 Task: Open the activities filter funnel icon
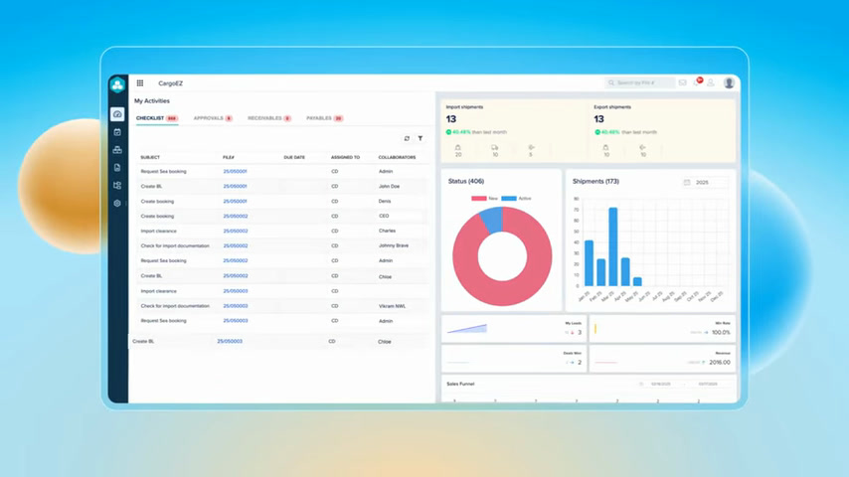pos(421,138)
